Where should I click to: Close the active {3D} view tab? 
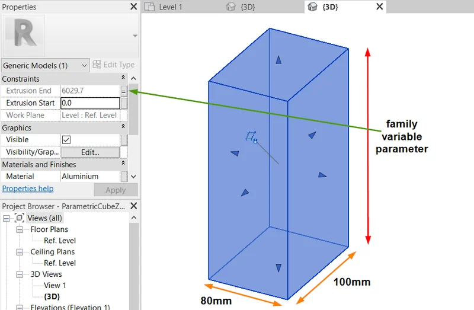pyautogui.click(x=380, y=7)
